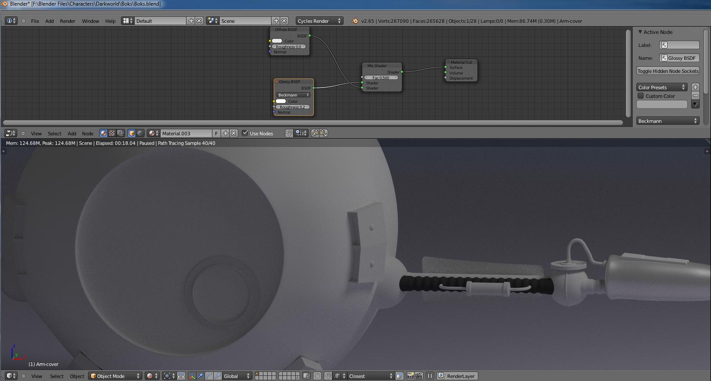This screenshot has height=381, width=711.
Task: Open the Node menu in node editor
Action: point(88,134)
